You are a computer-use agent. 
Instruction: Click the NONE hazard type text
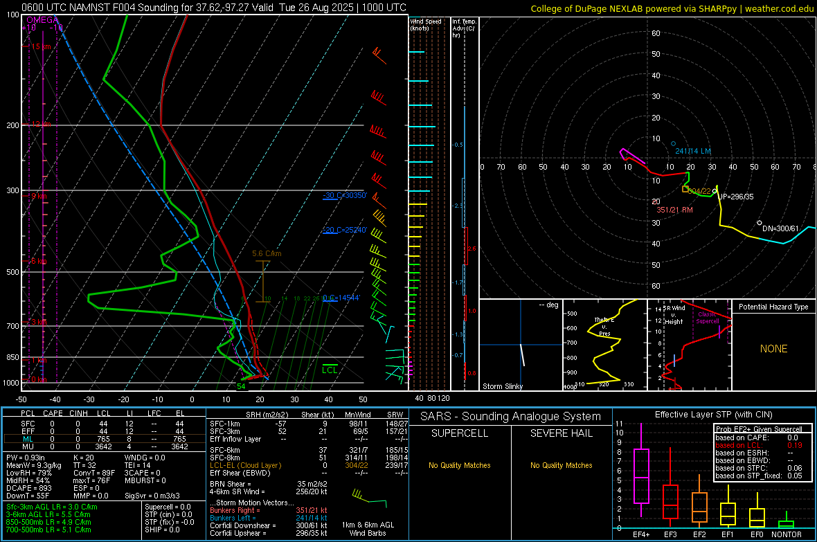coord(774,349)
